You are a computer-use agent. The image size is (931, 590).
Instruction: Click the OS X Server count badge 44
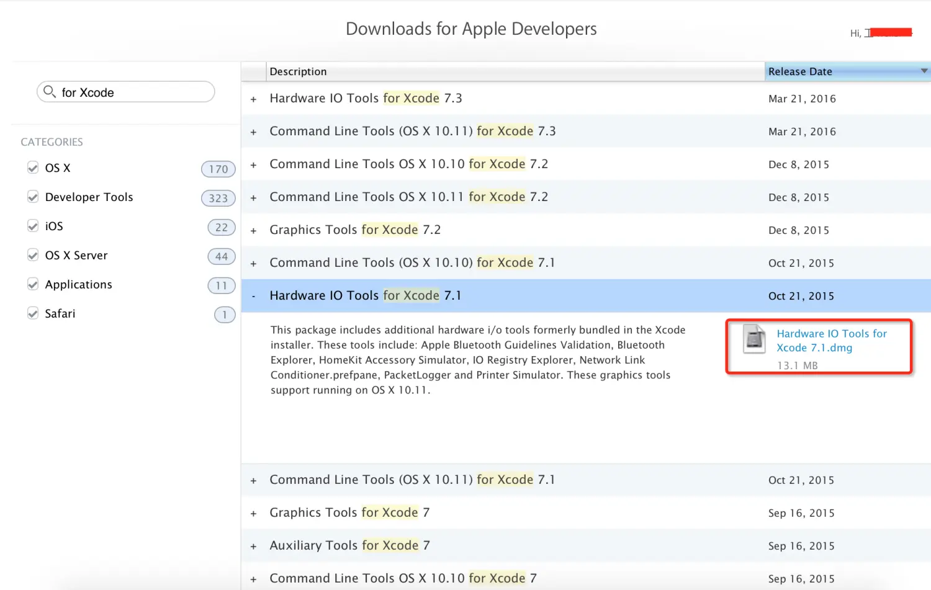click(222, 256)
